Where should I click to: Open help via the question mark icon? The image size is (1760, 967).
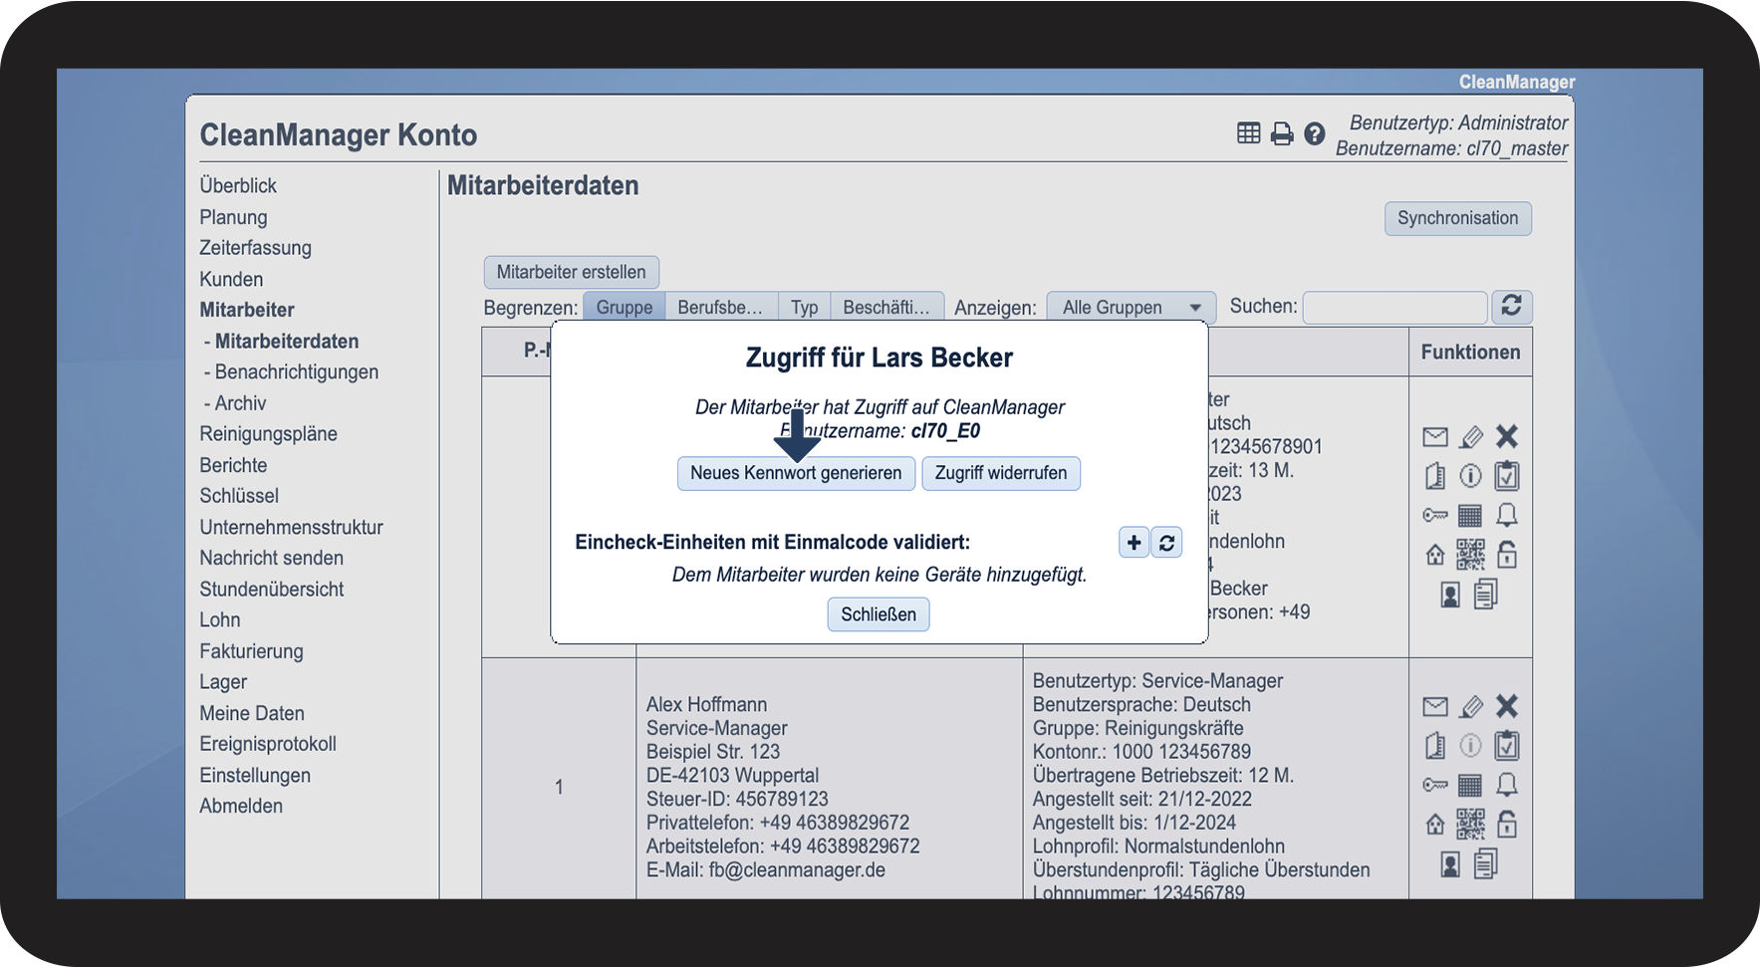tap(1315, 133)
